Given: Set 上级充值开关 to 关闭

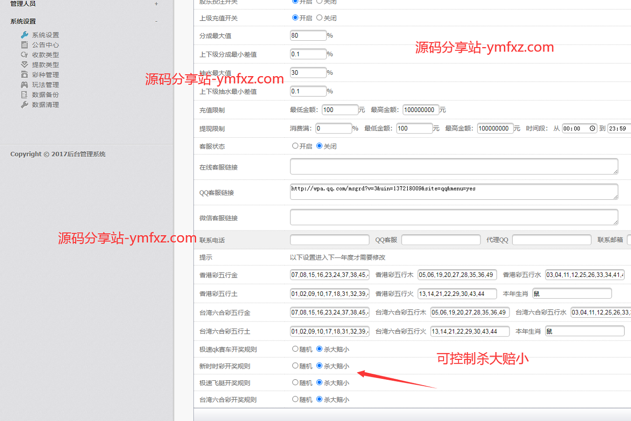Looking at the screenshot, I should pyautogui.click(x=319, y=18).
